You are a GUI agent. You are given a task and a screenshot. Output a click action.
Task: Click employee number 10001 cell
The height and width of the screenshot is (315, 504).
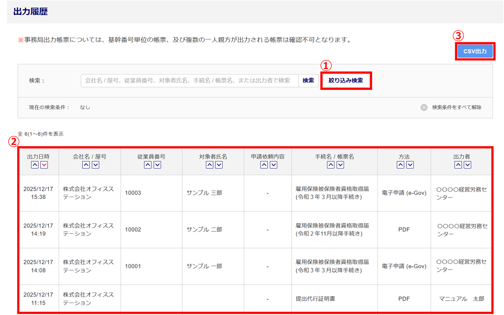133,266
